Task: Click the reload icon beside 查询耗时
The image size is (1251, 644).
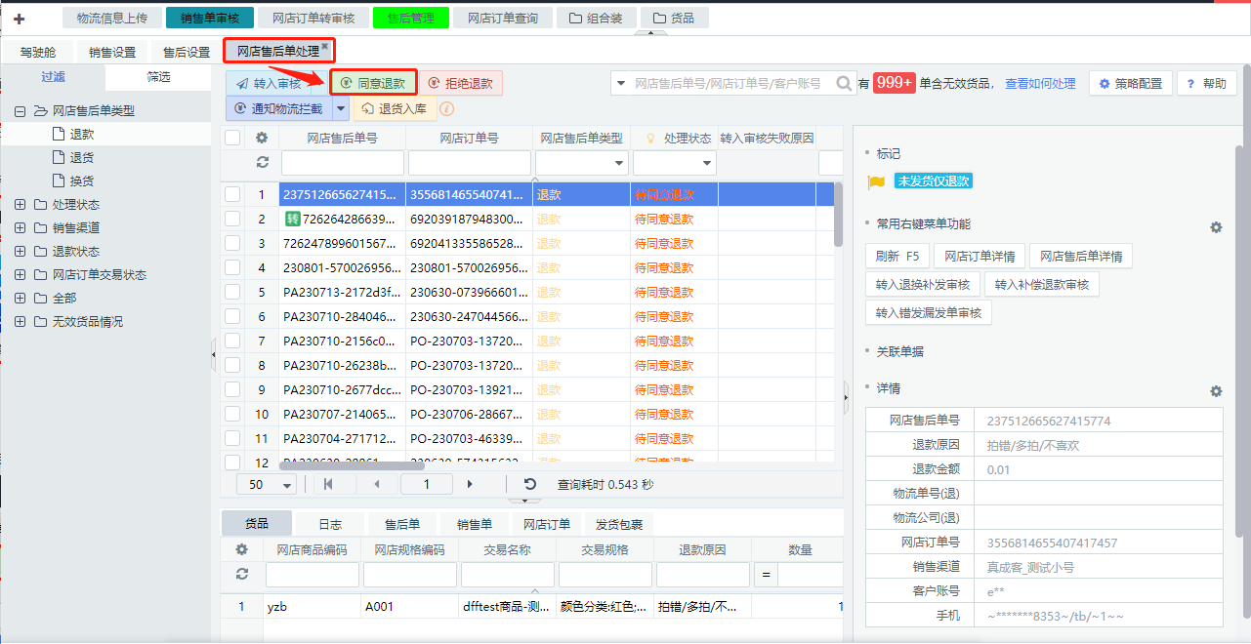Action: tap(530, 484)
